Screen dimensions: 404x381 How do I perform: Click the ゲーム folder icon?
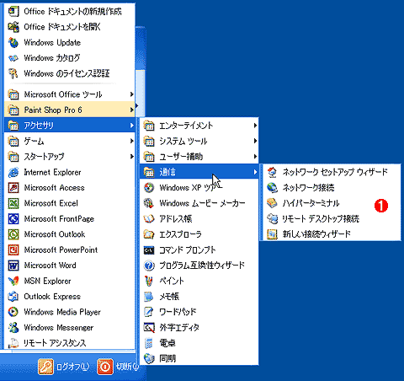(13, 141)
